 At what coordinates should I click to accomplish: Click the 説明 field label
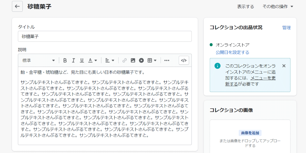pyautogui.click(x=22, y=49)
